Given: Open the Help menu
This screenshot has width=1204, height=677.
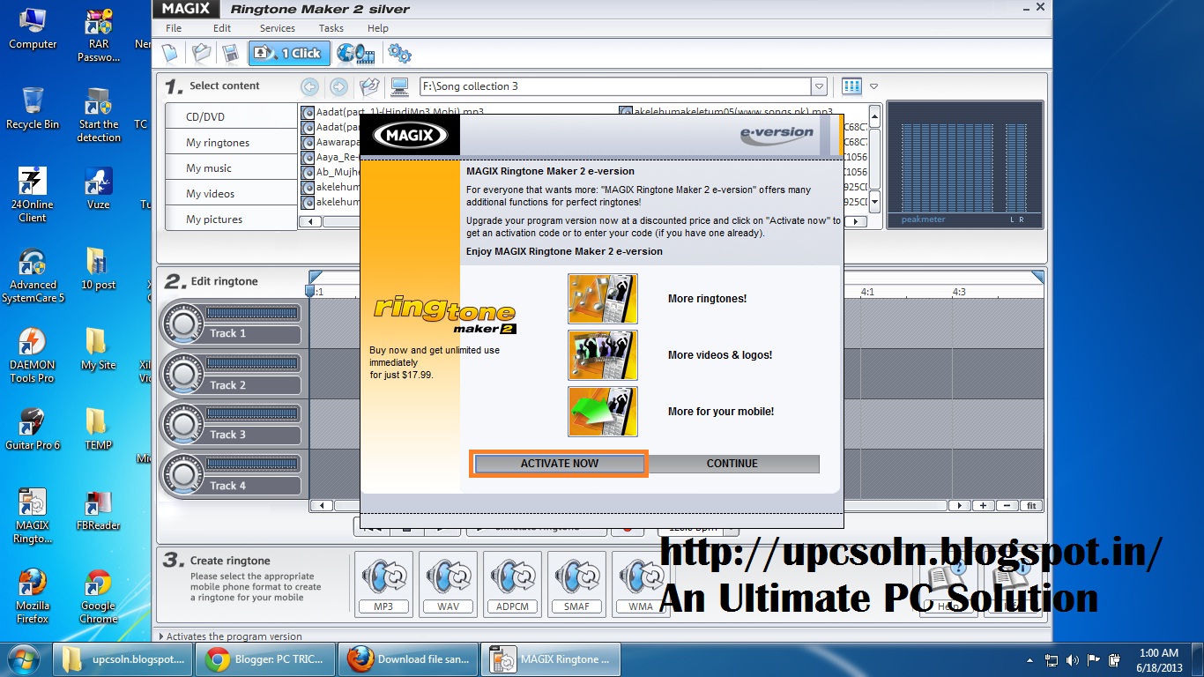Looking at the screenshot, I should click(378, 28).
